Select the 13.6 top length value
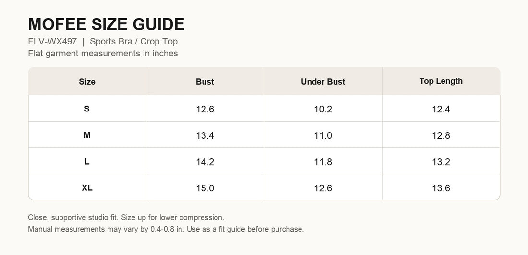The image size is (528, 255). (441, 188)
